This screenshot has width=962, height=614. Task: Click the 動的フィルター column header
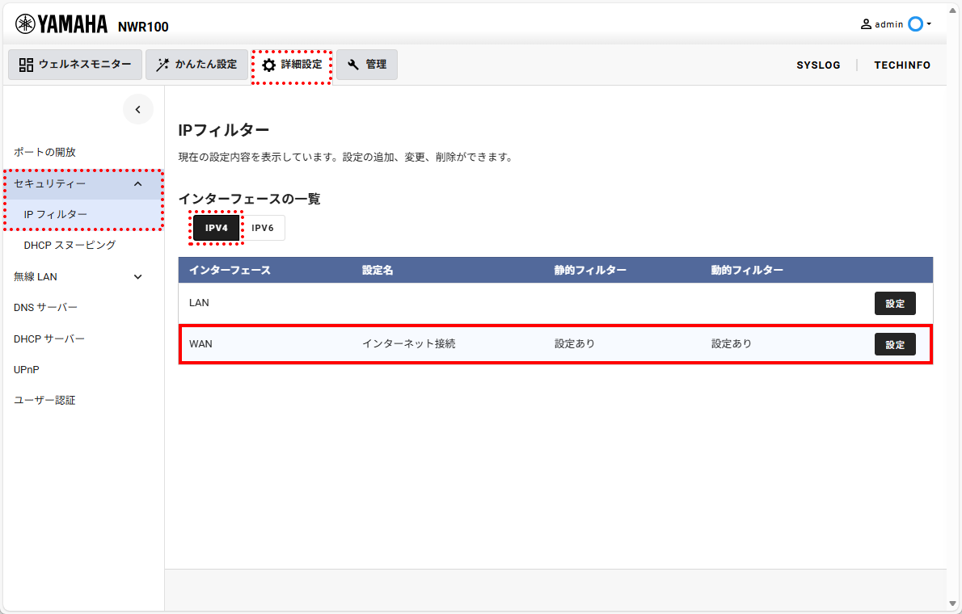click(747, 270)
